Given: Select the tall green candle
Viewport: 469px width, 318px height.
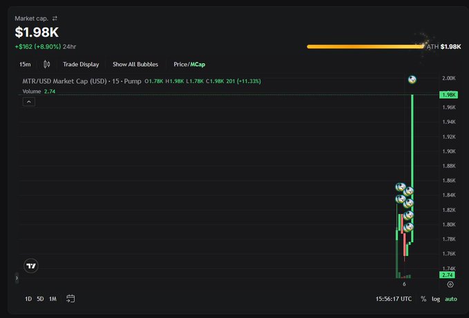Looking at the screenshot, I should (412, 168).
